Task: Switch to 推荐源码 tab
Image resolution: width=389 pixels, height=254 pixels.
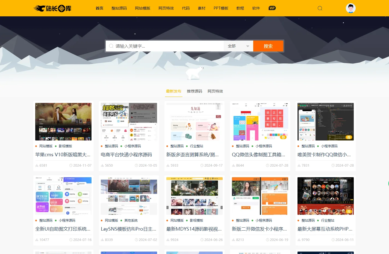Action: tap(194, 91)
